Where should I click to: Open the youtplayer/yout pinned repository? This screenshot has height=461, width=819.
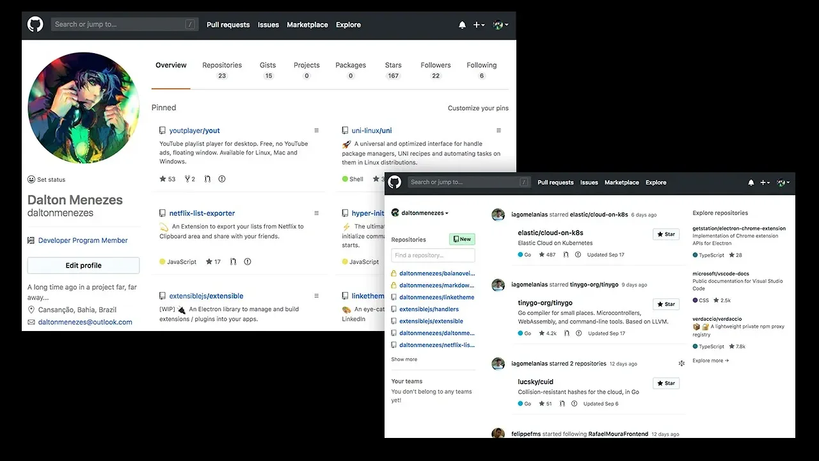click(195, 131)
